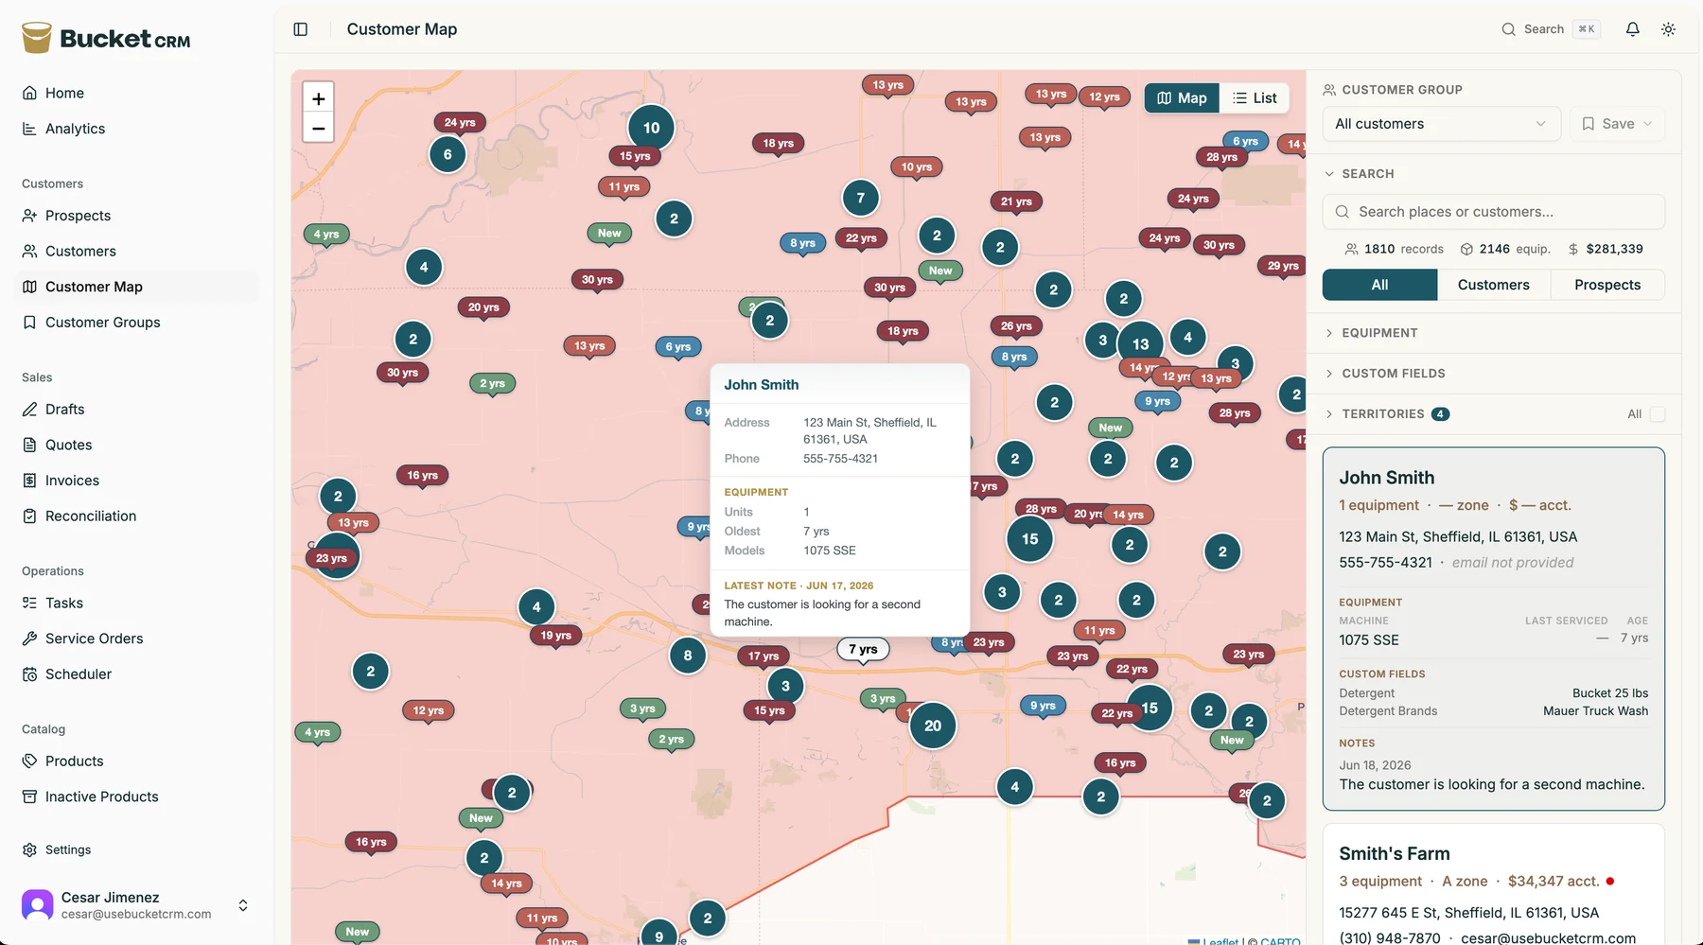Screen dimensions: 1703x945
Task: Click the 9 cluster marker
Action: click(659, 934)
